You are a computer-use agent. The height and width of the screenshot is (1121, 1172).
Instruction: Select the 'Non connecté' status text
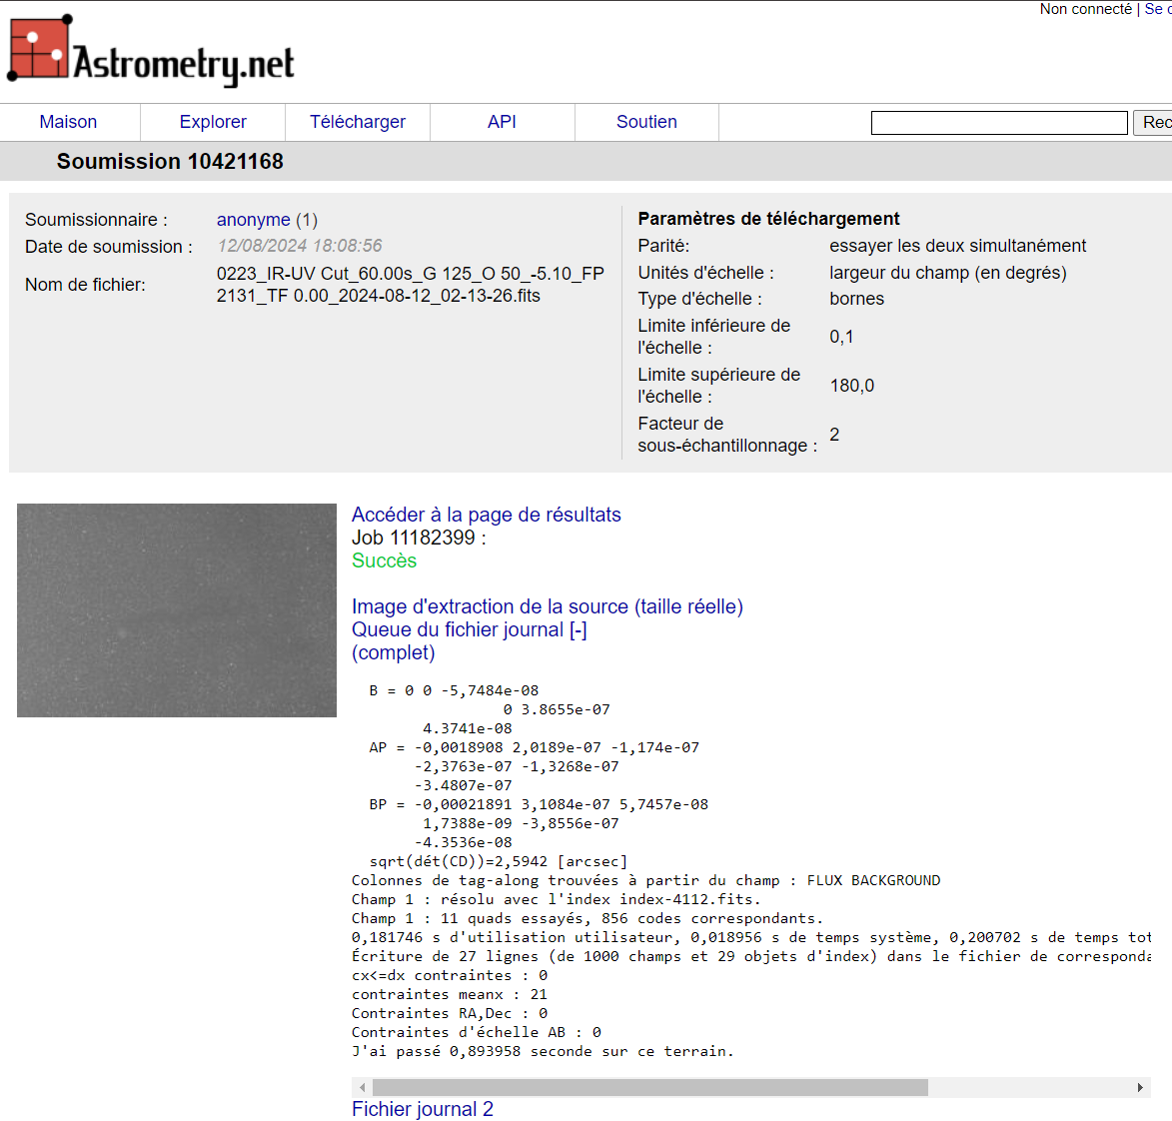click(x=1085, y=9)
